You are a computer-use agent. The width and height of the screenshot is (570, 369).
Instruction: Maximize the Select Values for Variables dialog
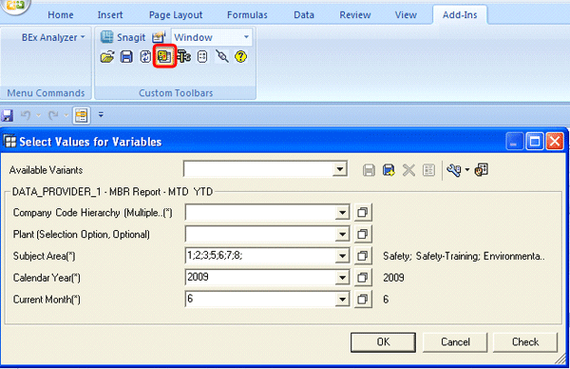tap(534, 141)
